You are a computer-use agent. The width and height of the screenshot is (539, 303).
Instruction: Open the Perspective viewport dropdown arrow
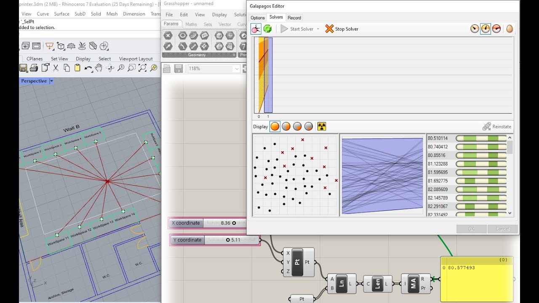[51, 81]
